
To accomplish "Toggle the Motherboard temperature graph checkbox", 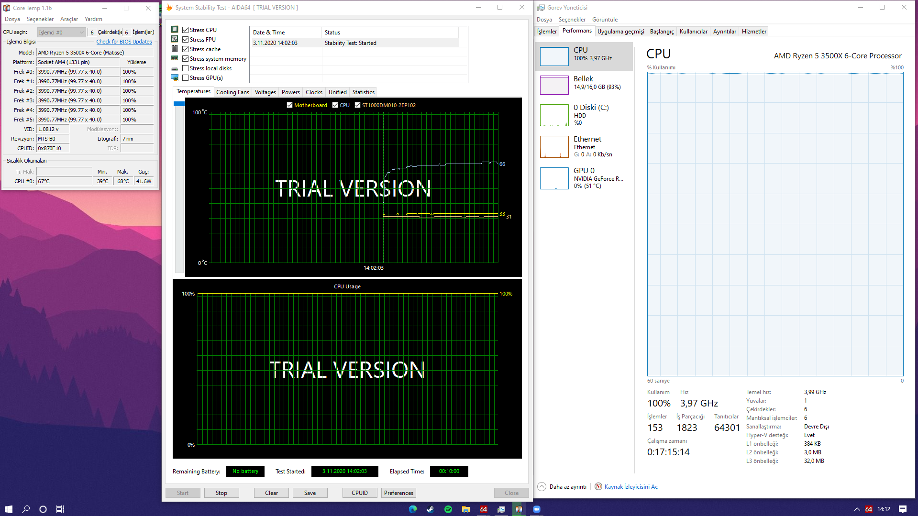I will click(x=289, y=105).
